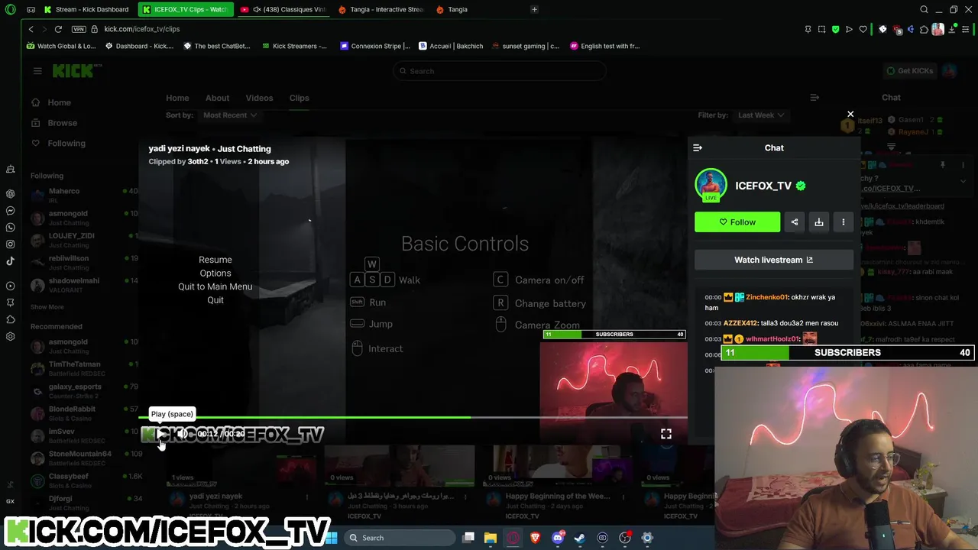The image size is (978, 550).
Task: Switch to channel Home tab
Action: tap(177, 98)
